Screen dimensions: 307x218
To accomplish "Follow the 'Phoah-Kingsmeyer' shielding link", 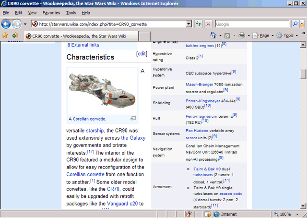I will [x=203, y=101].
